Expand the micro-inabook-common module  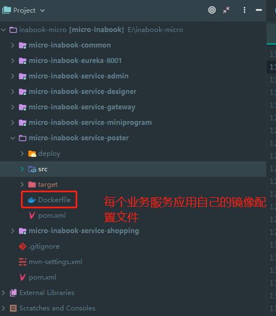13,45
